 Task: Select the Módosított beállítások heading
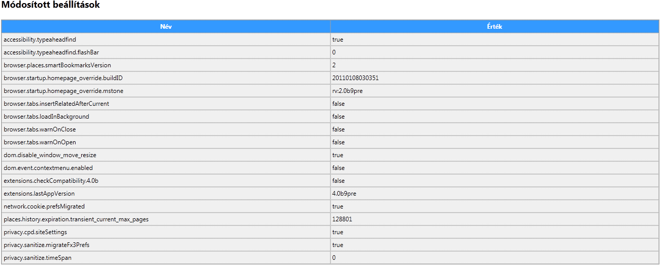50,6
